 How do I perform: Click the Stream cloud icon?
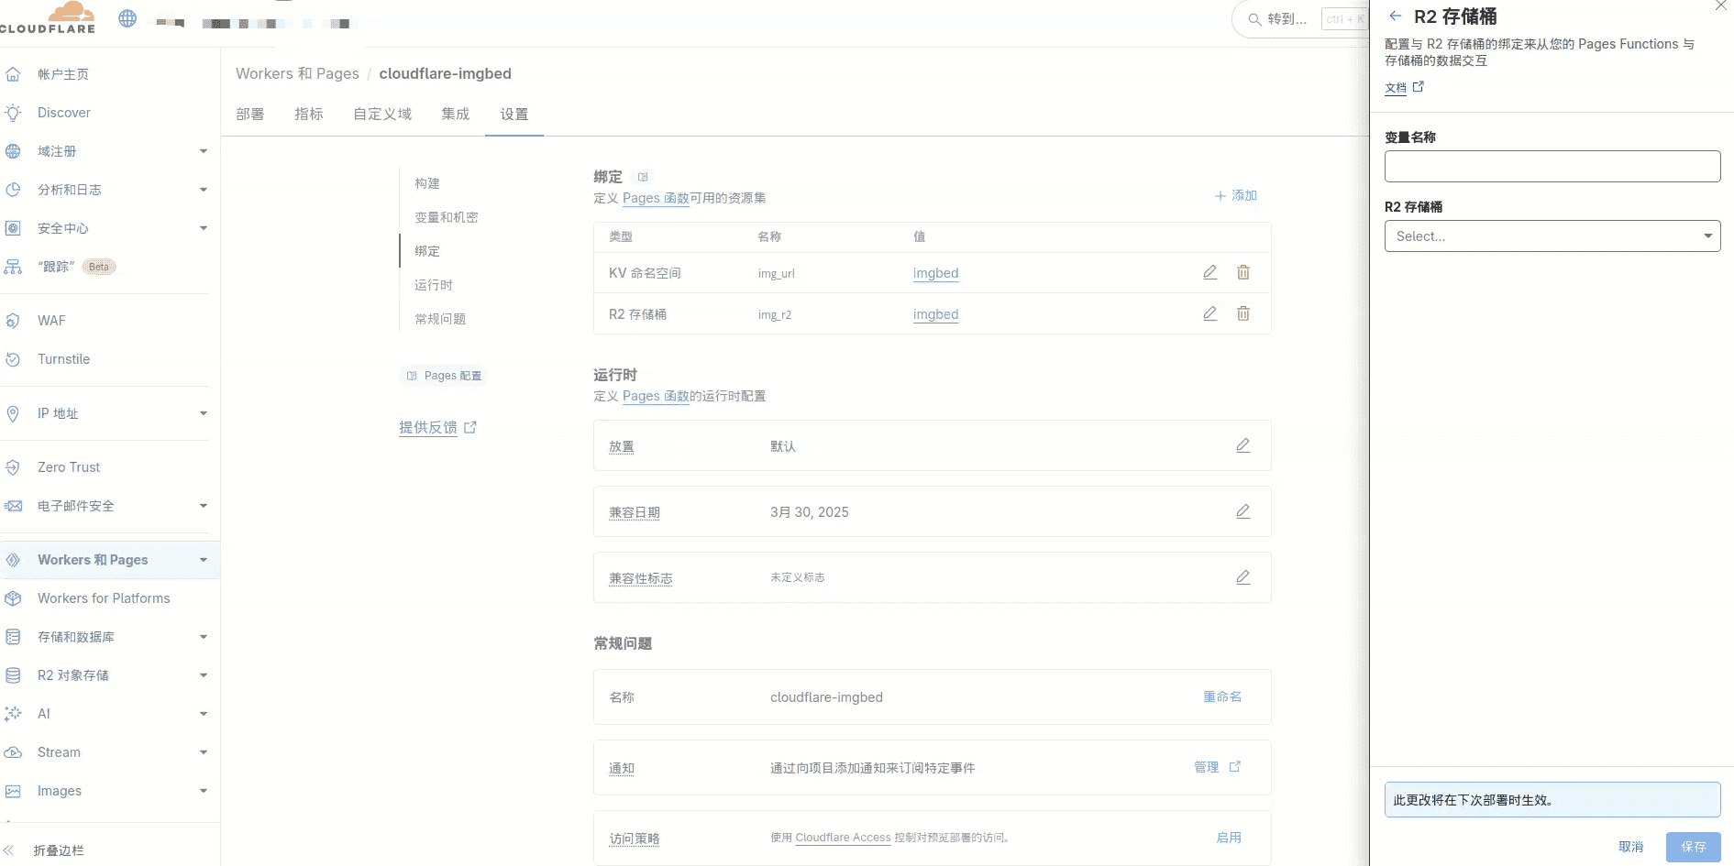coord(13,752)
